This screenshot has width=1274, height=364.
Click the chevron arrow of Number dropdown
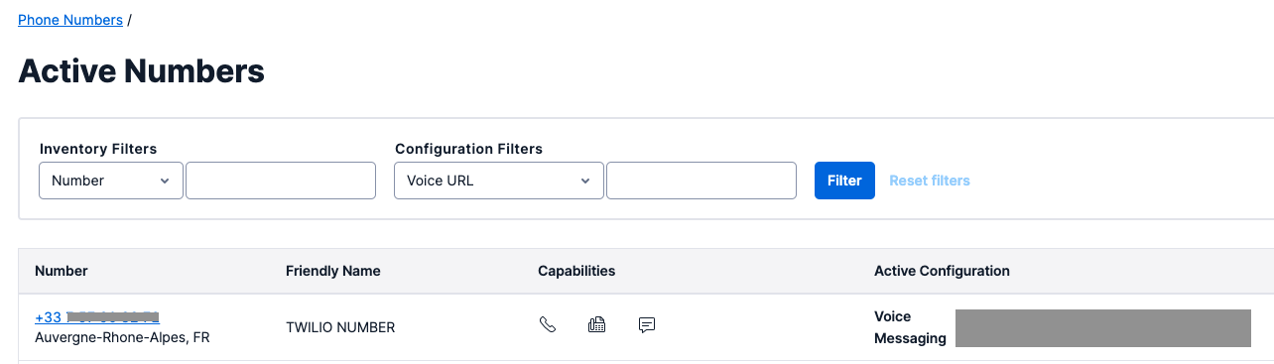point(165,181)
